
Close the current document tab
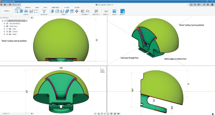tap(188, 5)
